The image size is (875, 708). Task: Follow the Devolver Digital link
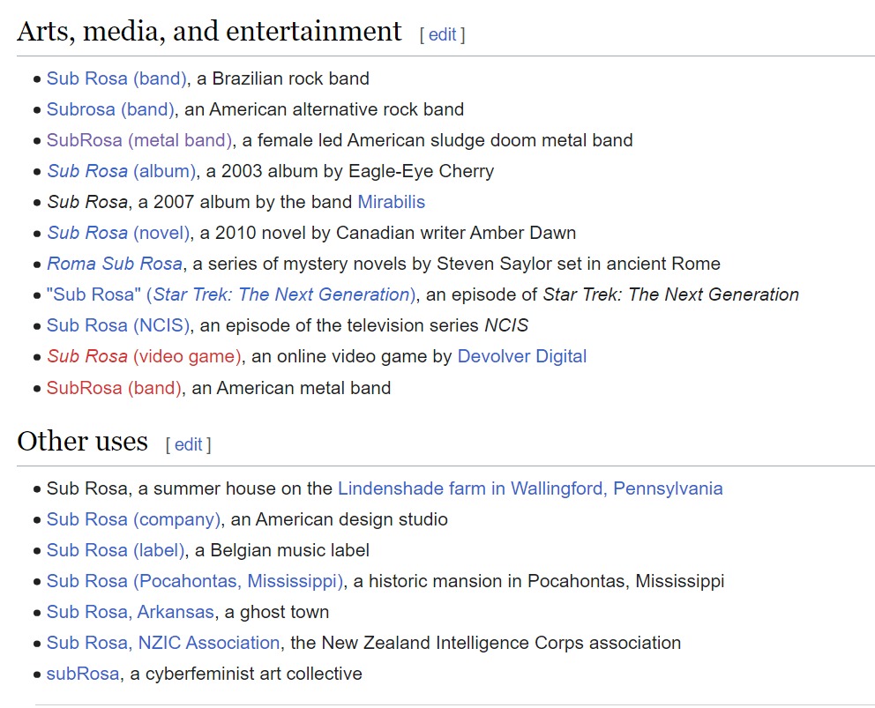click(522, 356)
